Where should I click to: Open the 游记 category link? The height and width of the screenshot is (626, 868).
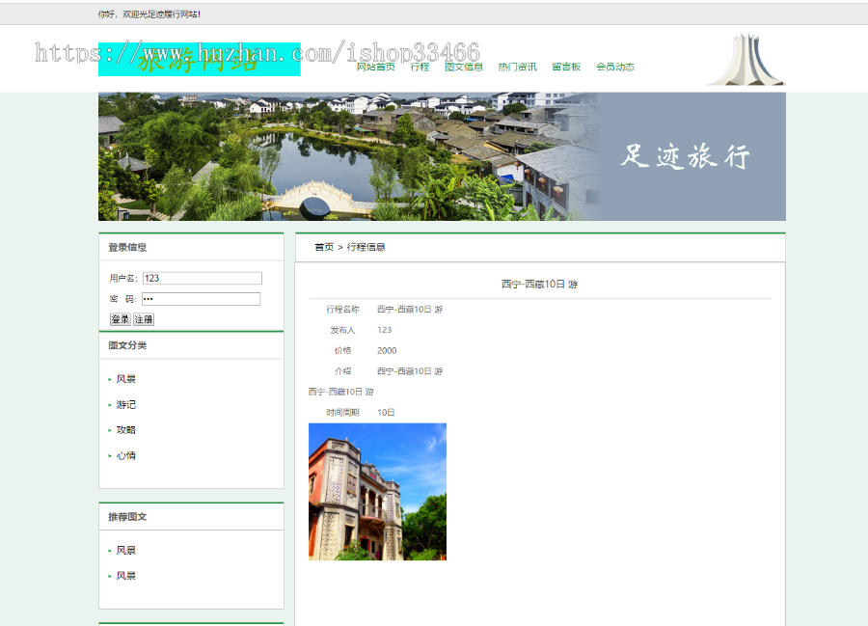pos(124,404)
